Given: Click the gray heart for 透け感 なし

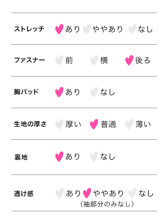Looking at the screenshot, I should tap(132, 193).
